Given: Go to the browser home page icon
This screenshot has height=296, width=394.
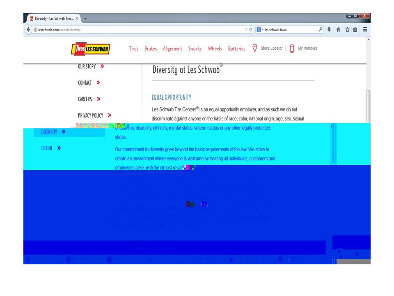Looking at the screenshot, I should 338,30.
